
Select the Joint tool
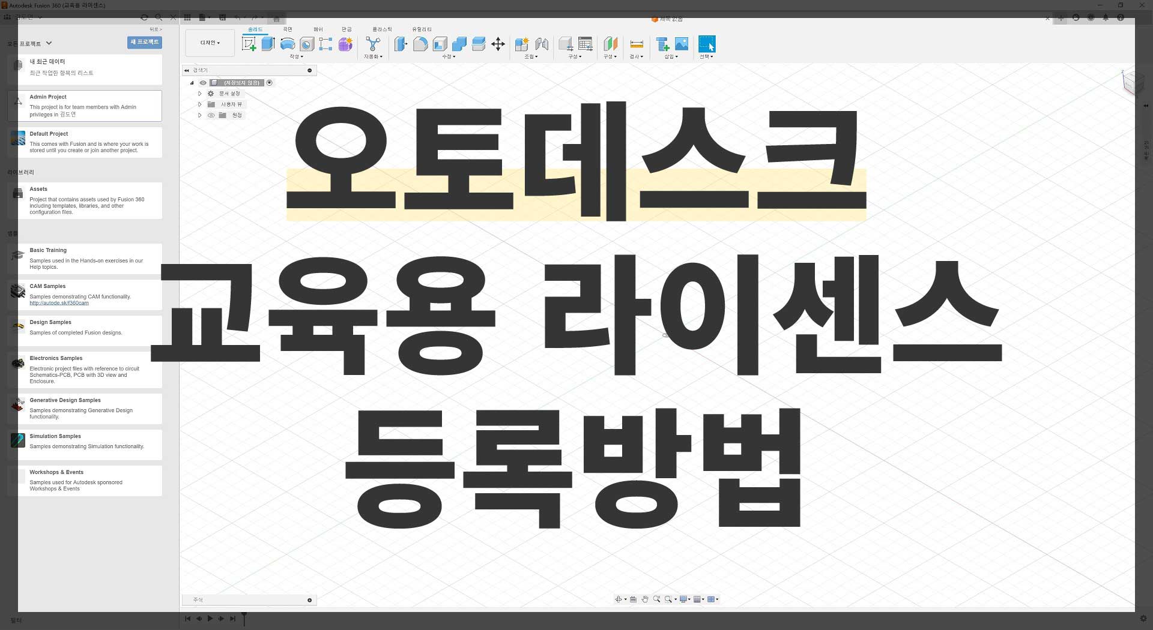(x=542, y=44)
